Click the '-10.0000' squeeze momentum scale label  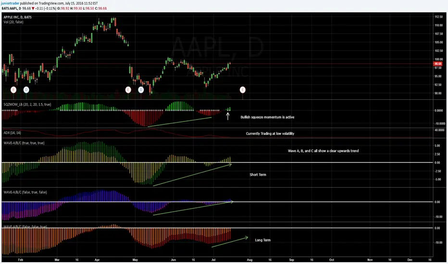pyautogui.click(x=440, y=123)
